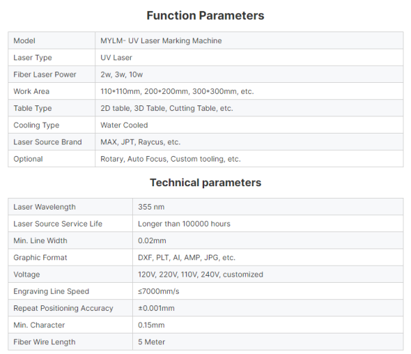
Task: Select the Model label cell
Action: [51, 40]
